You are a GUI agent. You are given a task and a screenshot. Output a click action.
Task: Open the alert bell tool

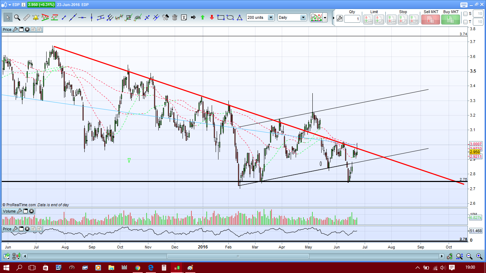36,17
